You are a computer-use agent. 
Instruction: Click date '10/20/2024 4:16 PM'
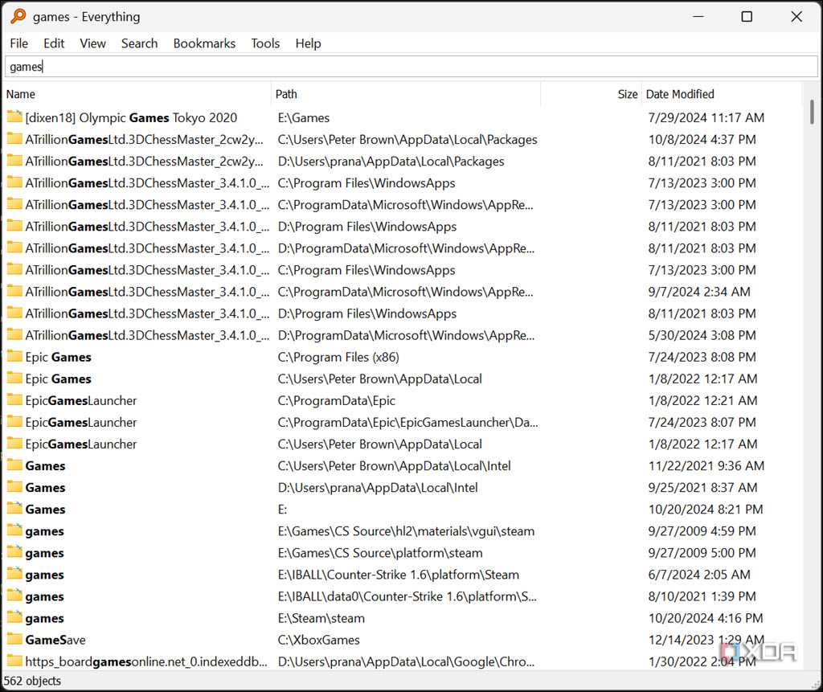point(706,619)
